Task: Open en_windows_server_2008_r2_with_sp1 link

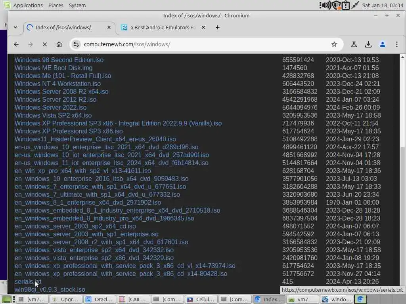Action: tap(101, 242)
